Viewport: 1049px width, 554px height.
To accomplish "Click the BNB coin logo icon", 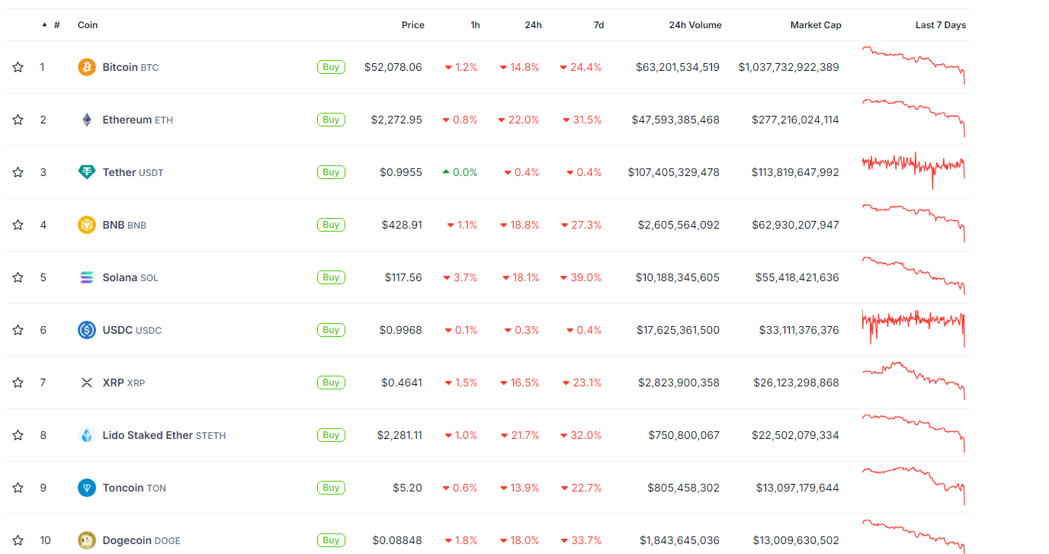I will click(87, 225).
